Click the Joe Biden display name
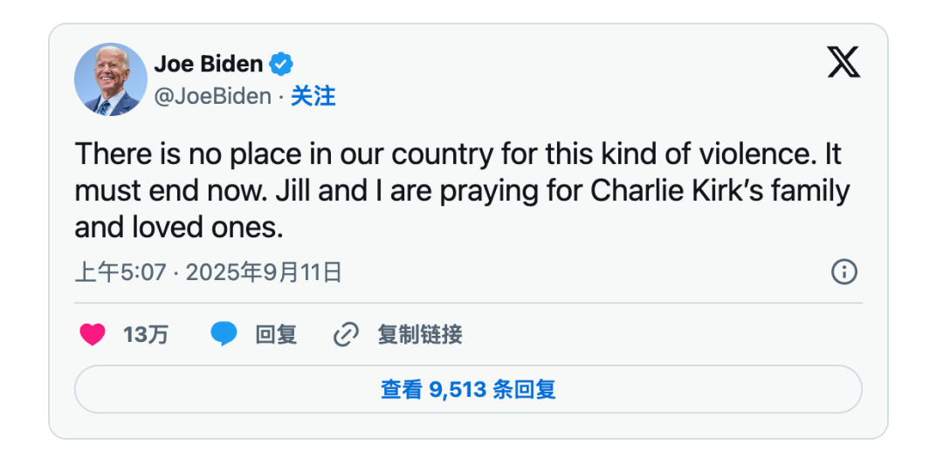Viewport: 943px width, 464px height. [209, 64]
